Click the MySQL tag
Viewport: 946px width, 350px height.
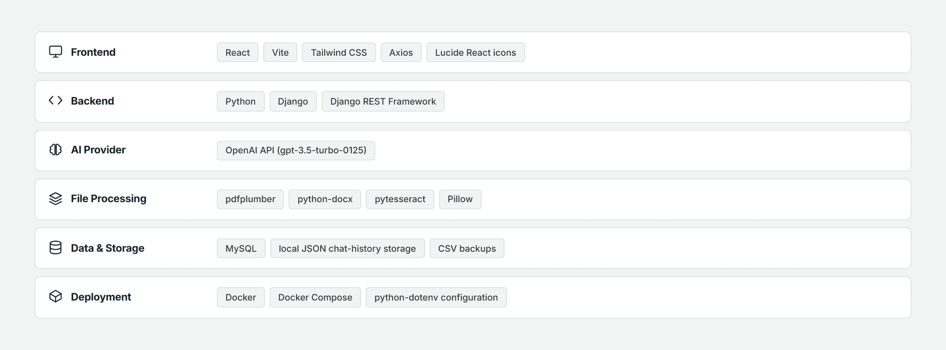point(241,248)
